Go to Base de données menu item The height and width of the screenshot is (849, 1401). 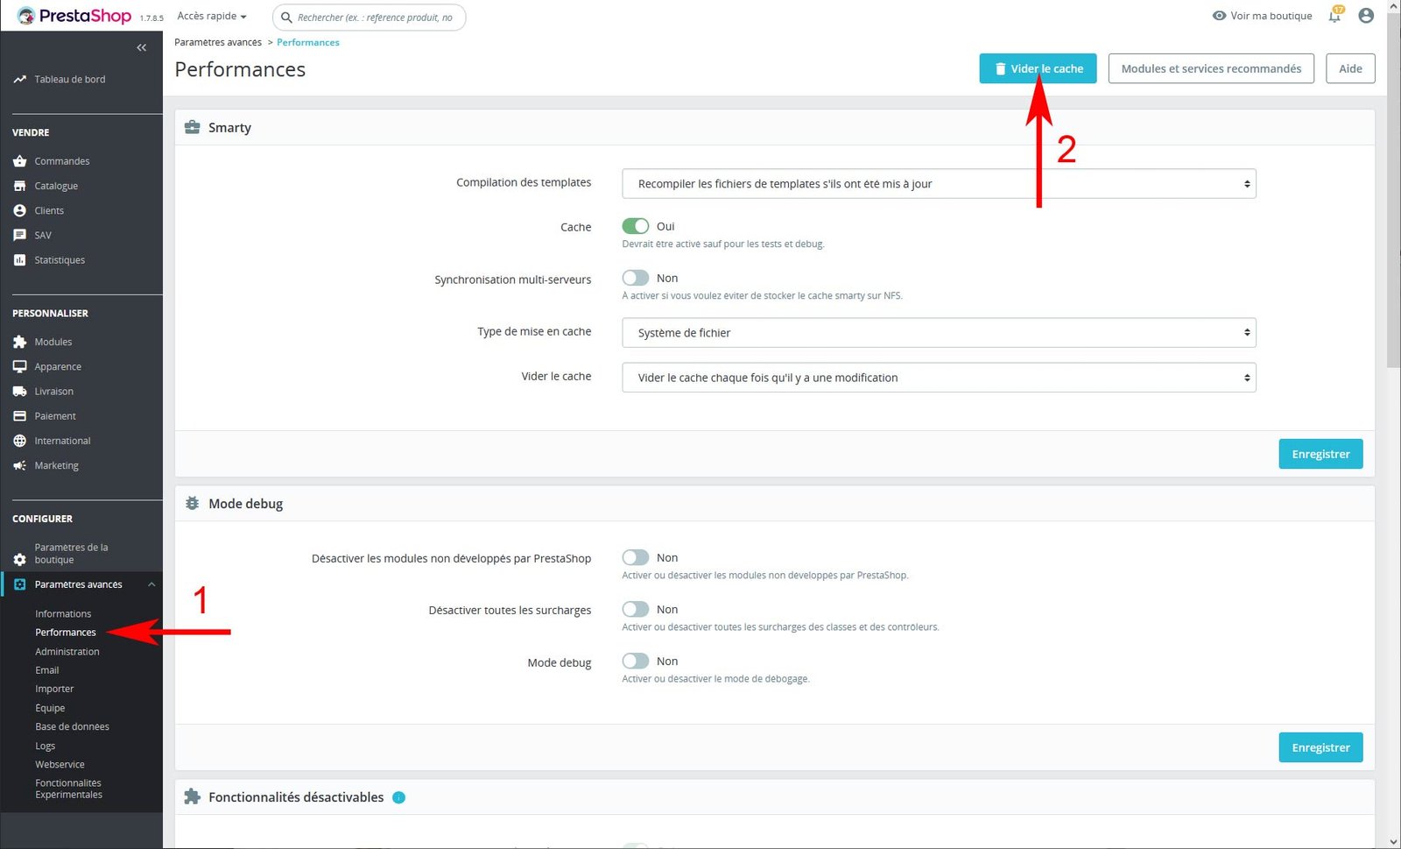72,726
